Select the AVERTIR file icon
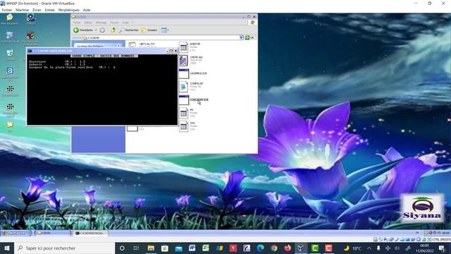 click(183, 47)
